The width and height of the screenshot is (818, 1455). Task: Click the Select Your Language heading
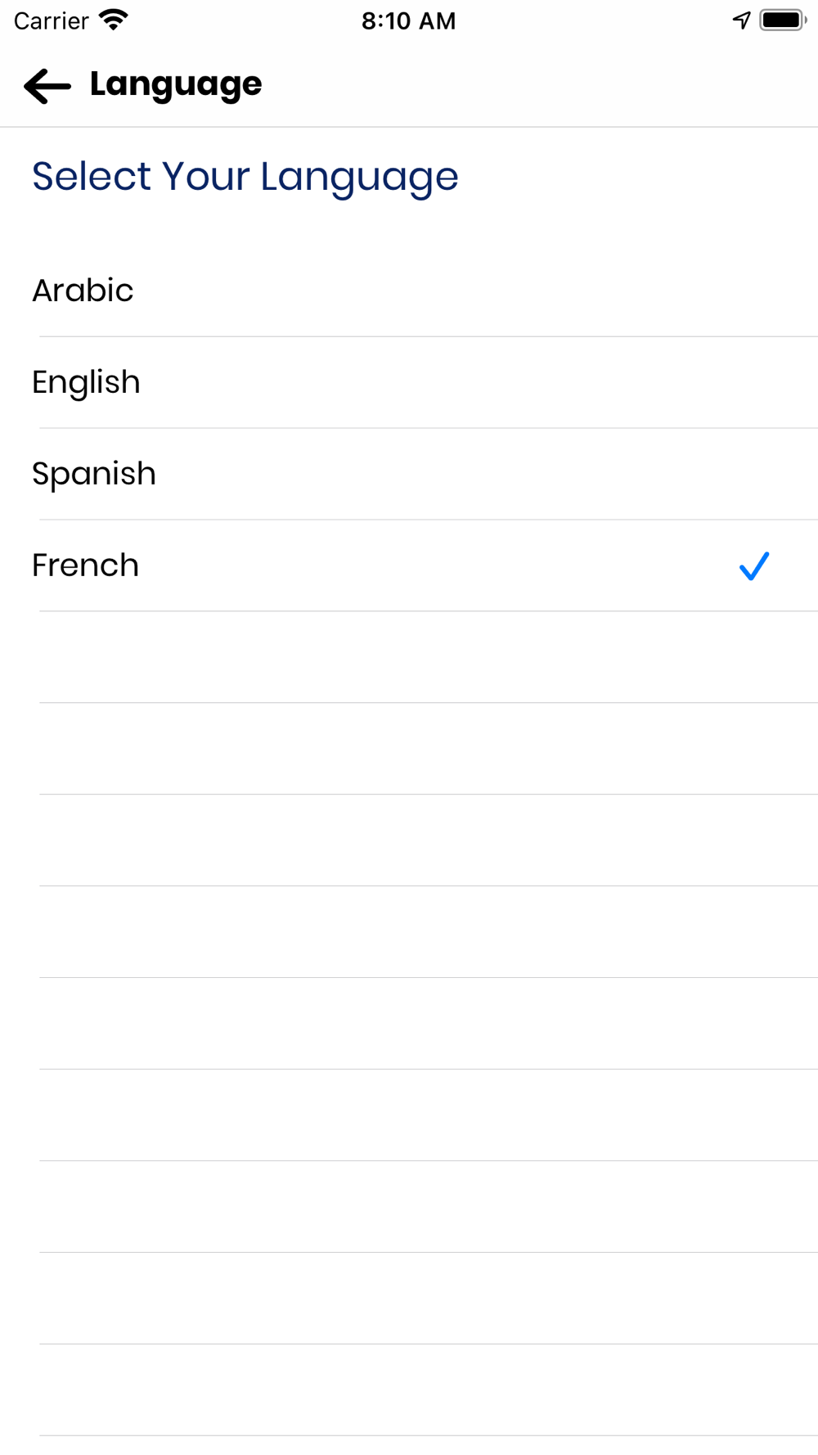coord(245,177)
